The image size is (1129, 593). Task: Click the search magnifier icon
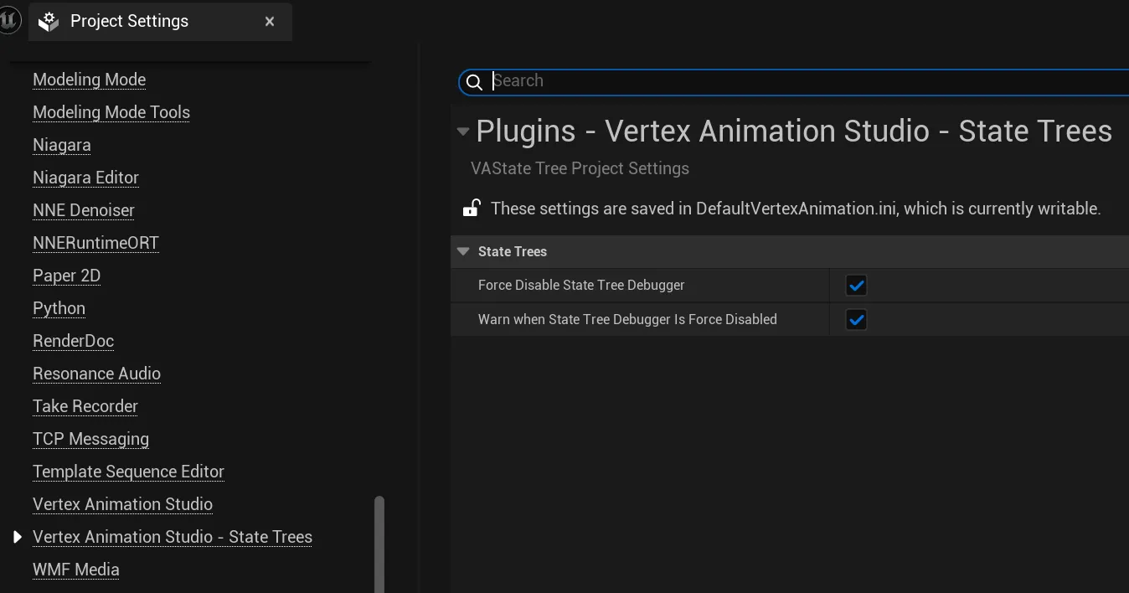pos(474,81)
